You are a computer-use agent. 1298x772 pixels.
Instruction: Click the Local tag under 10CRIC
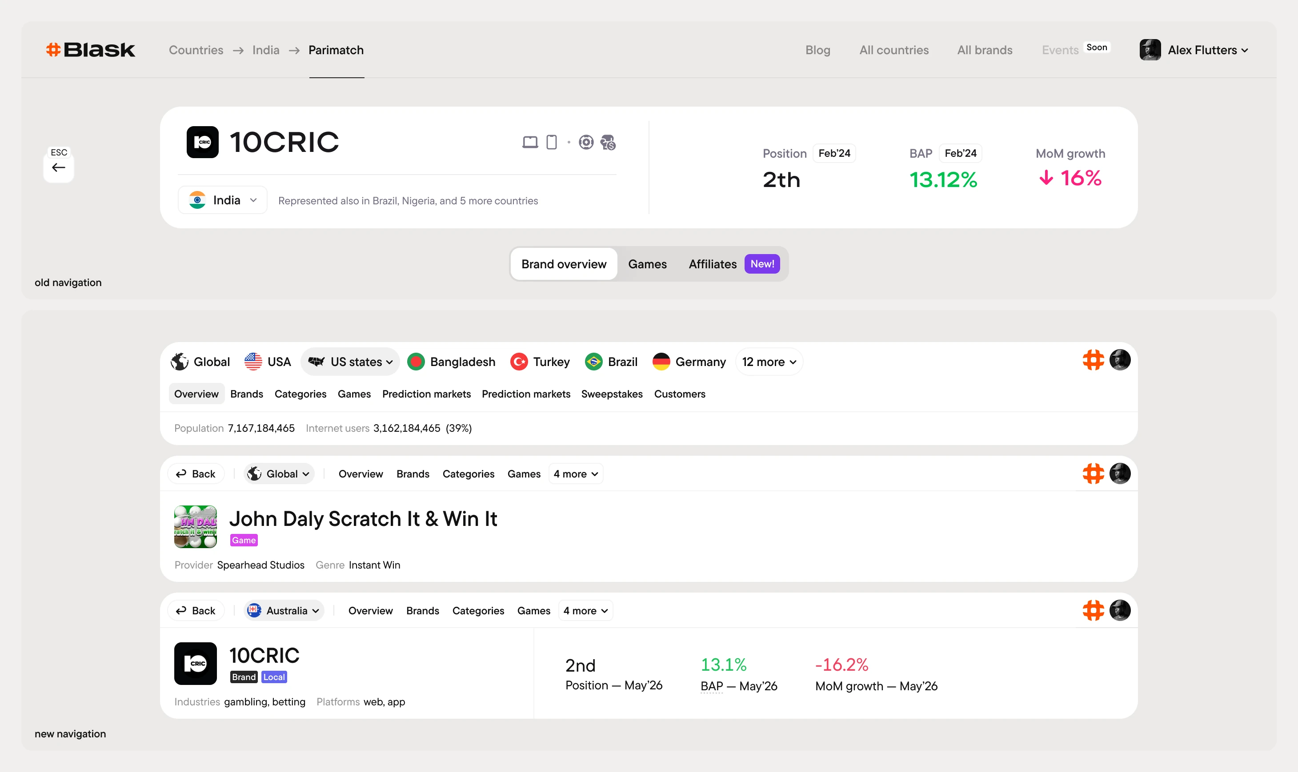click(274, 677)
